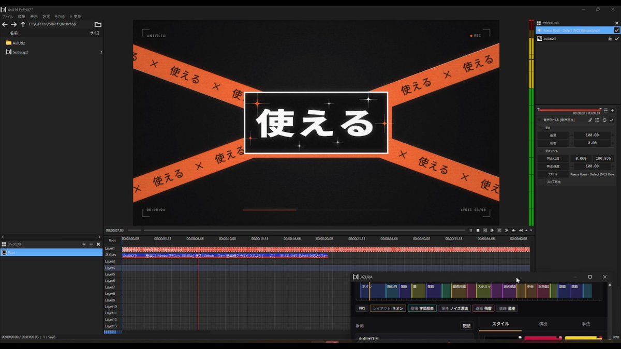This screenshot has height=349, width=621.
Task: Pick the yellow style color swatch in JIZURA
Action: (583, 338)
